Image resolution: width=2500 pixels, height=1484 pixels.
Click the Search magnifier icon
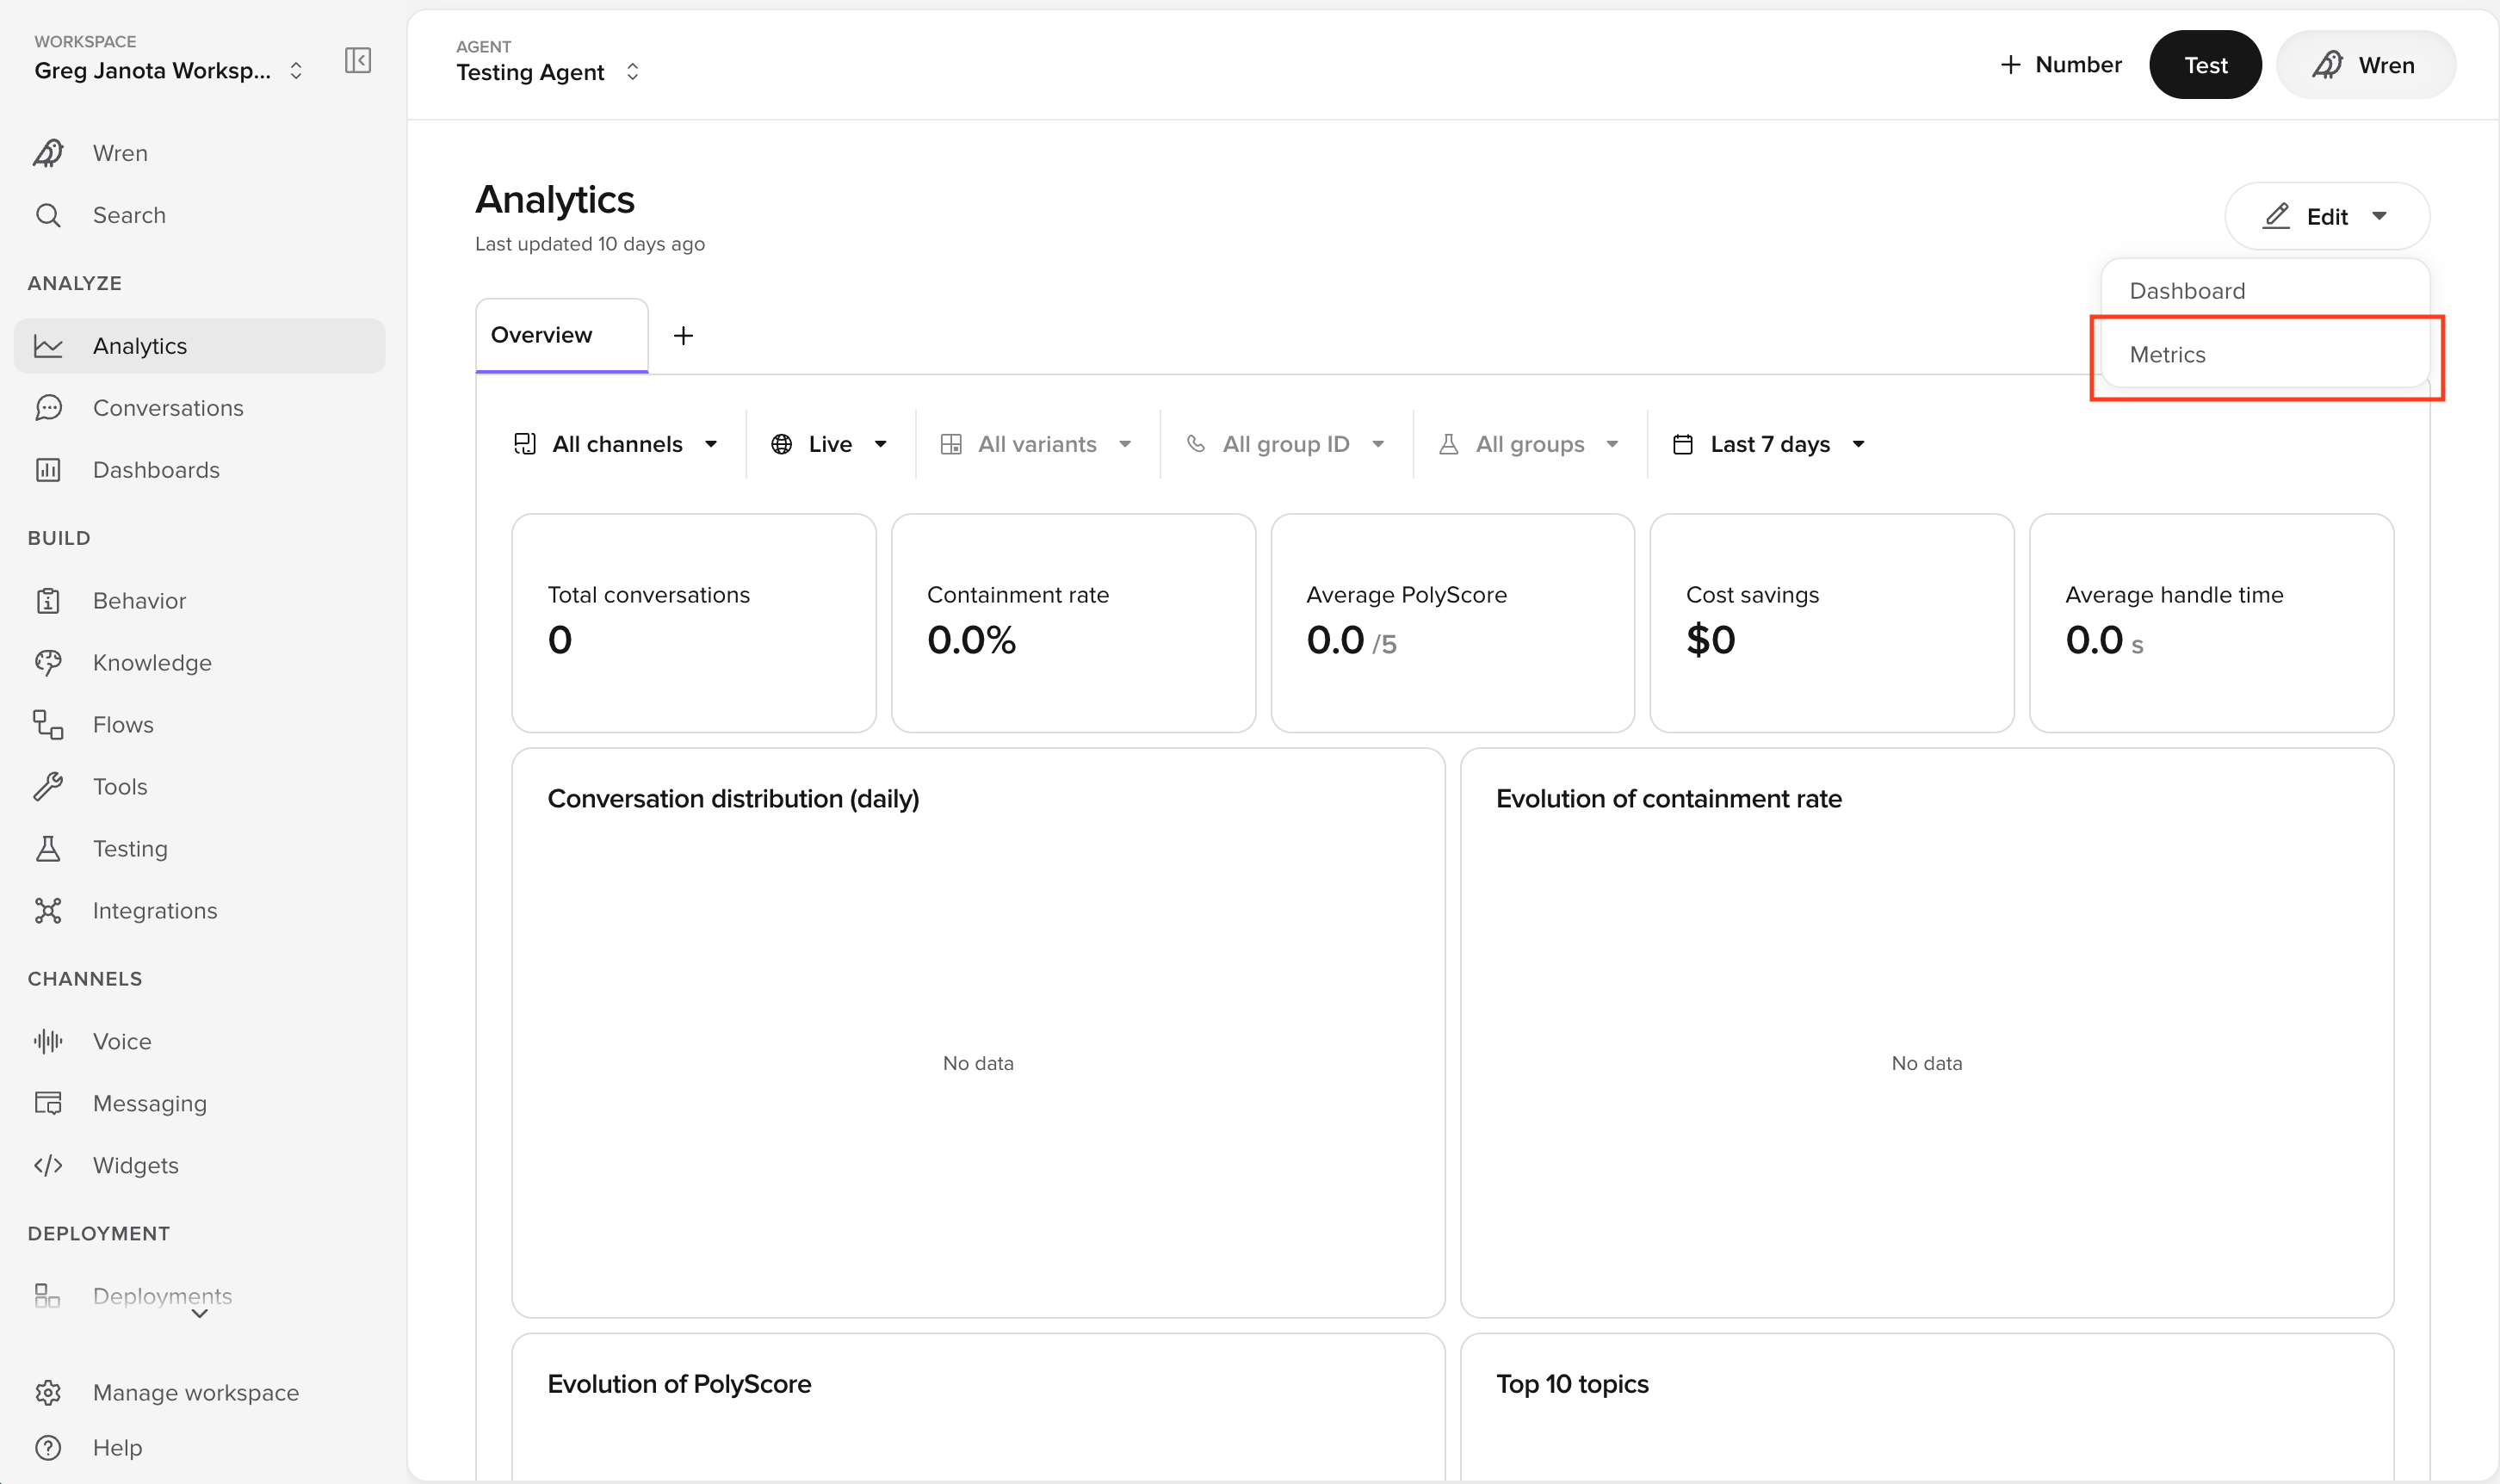coord(48,215)
